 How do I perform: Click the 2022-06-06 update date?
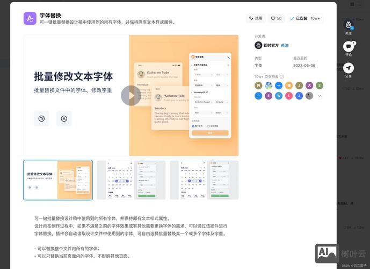point(304,66)
